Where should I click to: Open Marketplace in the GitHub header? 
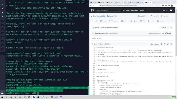134,10
